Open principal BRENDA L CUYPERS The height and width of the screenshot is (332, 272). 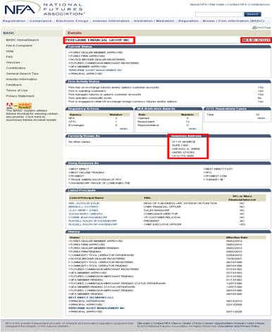click(83, 207)
